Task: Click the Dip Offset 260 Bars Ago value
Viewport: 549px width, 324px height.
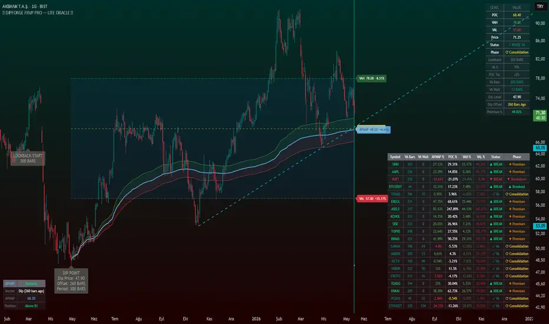Action: [x=517, y=104]
